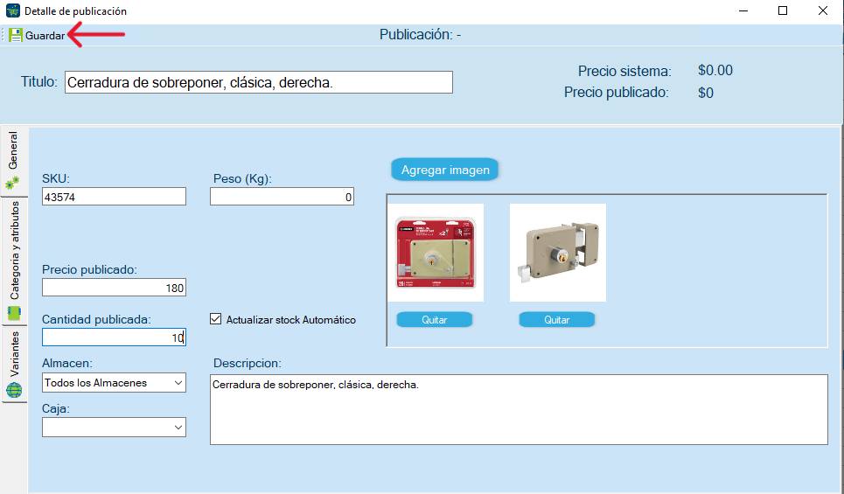The image size is (844, 494).
Task: Click the Precio sistema value $0.00
Action: click(715, 71)
